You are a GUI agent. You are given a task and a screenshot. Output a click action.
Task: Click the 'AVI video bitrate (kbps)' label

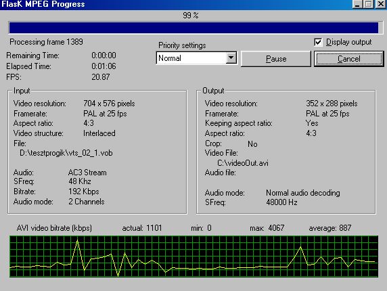54,228
